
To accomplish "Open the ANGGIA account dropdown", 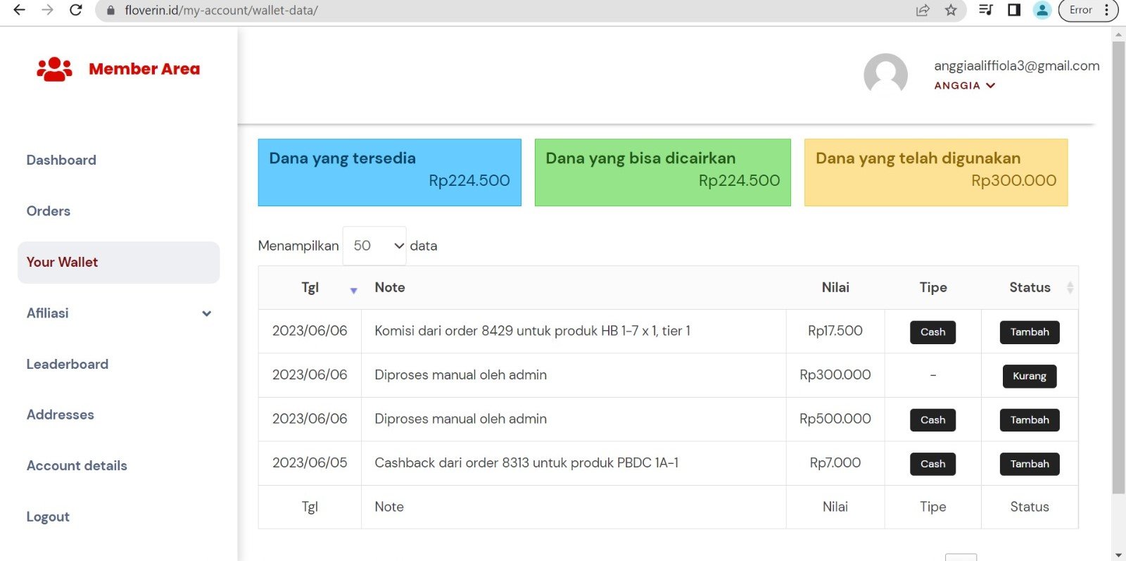I will [964, 85].
